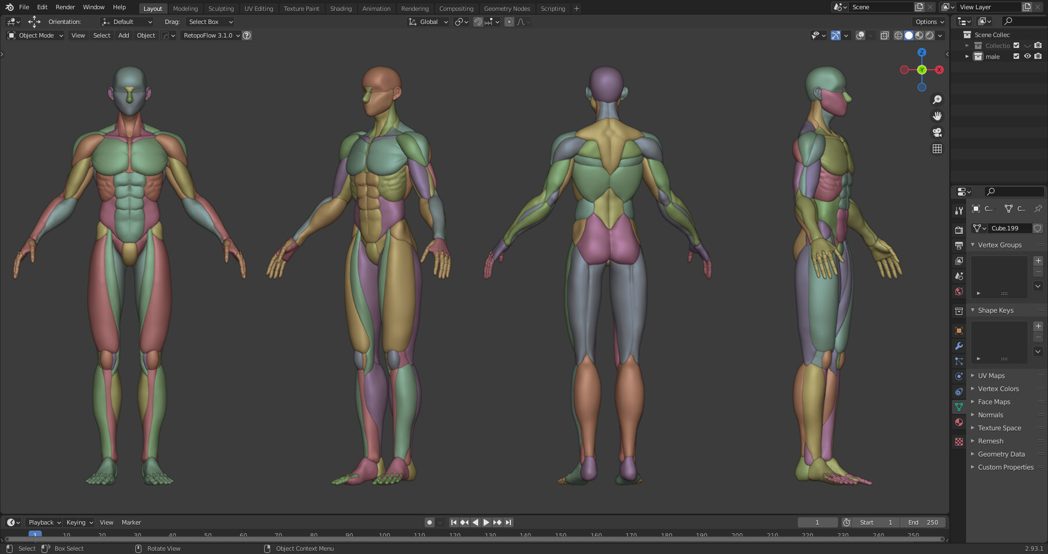This screenshot has width=1048, height=554.
Task: Switch to the Sculpting workspace tab
Action: (221, 9)
